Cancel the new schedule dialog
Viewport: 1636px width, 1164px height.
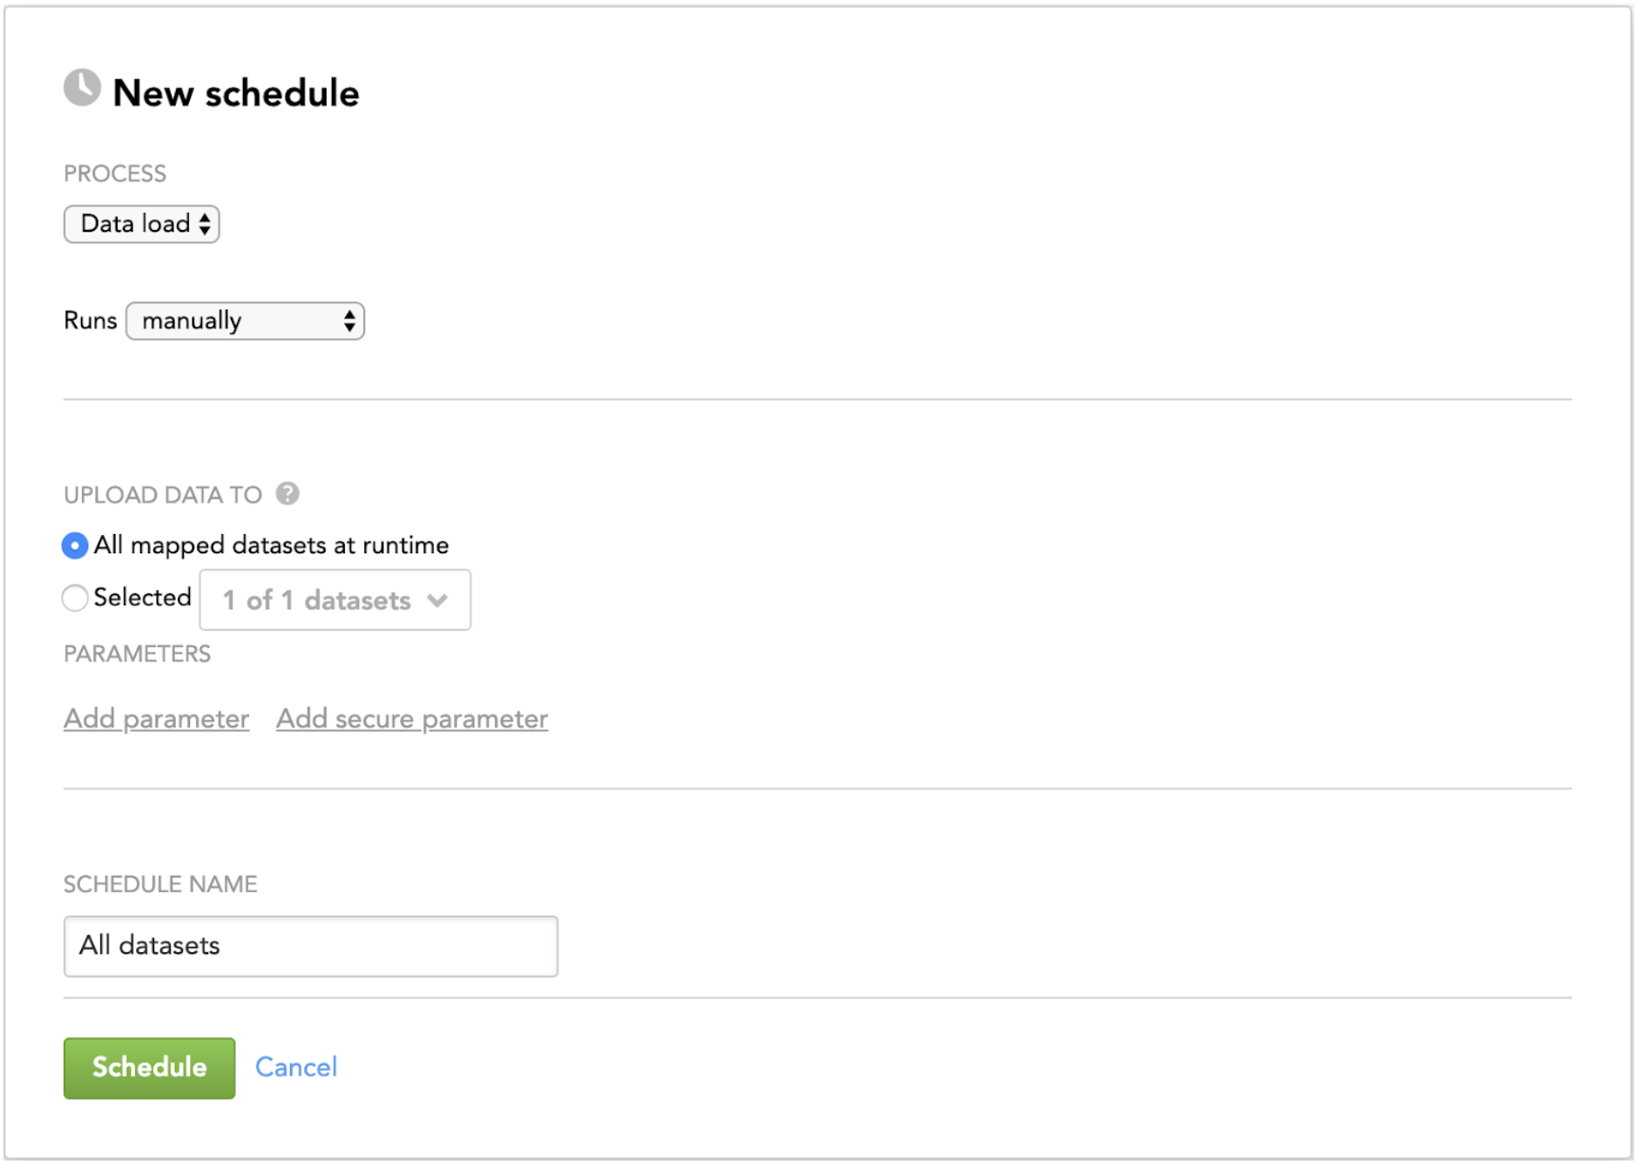295,1067
